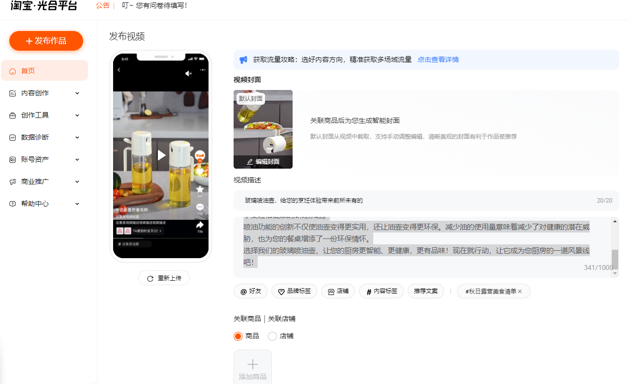Viewport: 629px width, 384px height.
Task: Open the 帮助中心 menu item
Action: point(34,204)
